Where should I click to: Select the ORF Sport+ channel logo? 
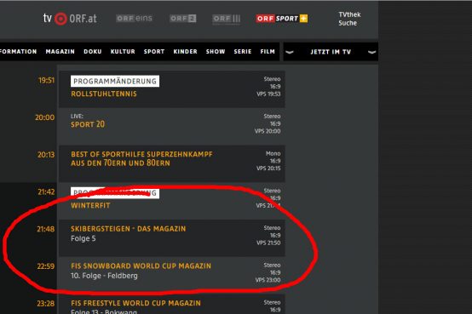282,19
